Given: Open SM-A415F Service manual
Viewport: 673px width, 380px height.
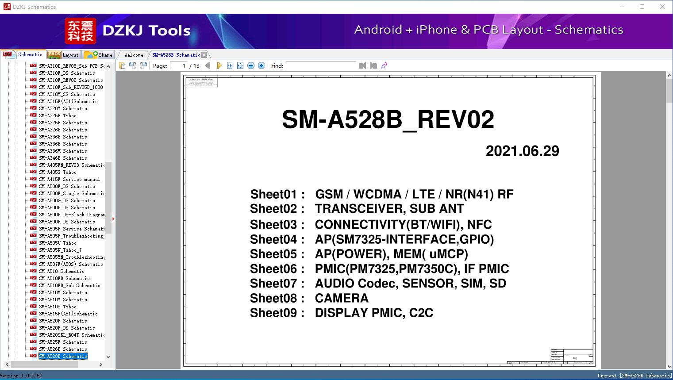Looking at the screenshot, I should click(69, 179).
